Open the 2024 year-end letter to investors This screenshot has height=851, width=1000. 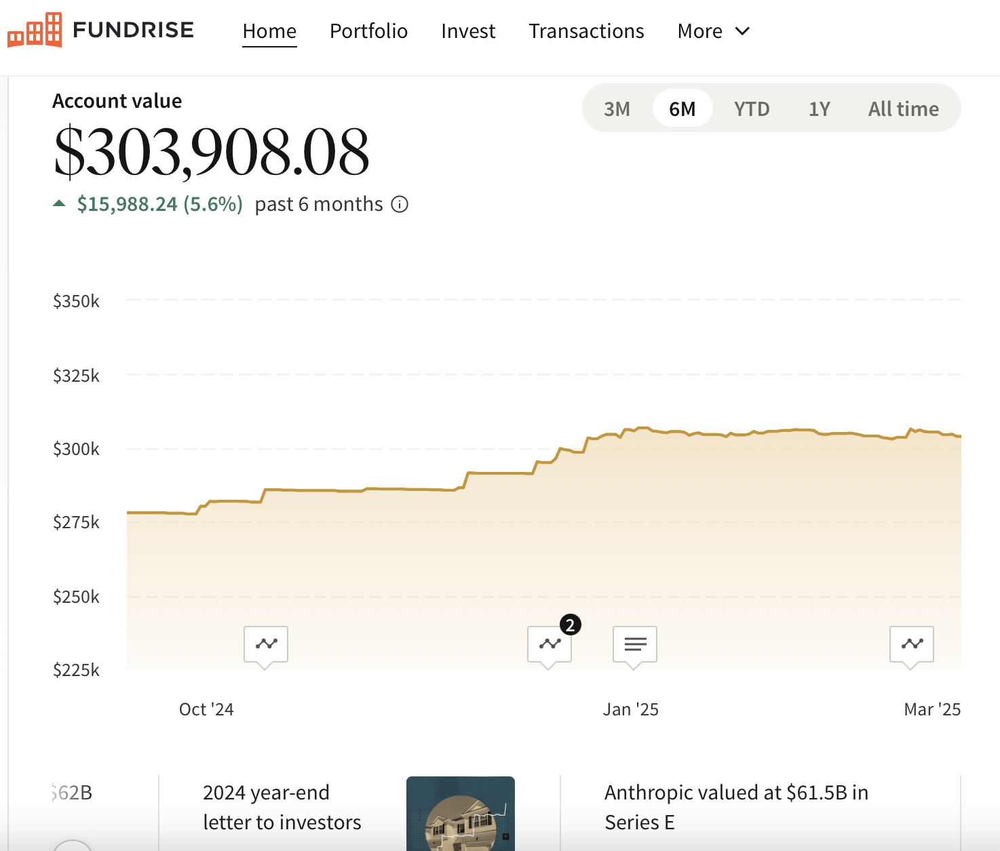pyautogui.click(x=282, y=807)
